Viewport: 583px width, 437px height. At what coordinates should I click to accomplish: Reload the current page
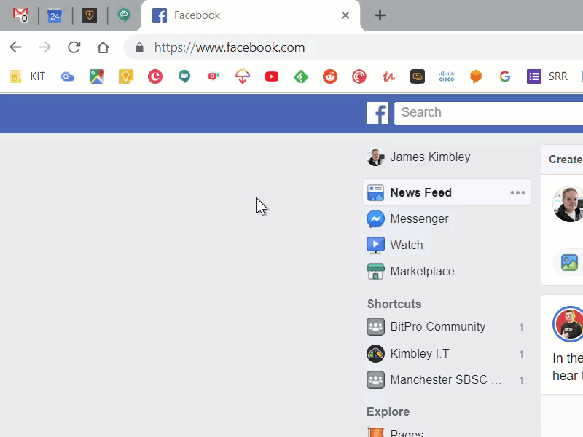pyautogui.click(x=74, y=47)
